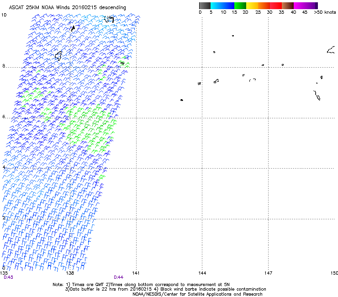This screenshot has width=338, height=297.
Task: Click the color scale label '40'
Action: 293,12
